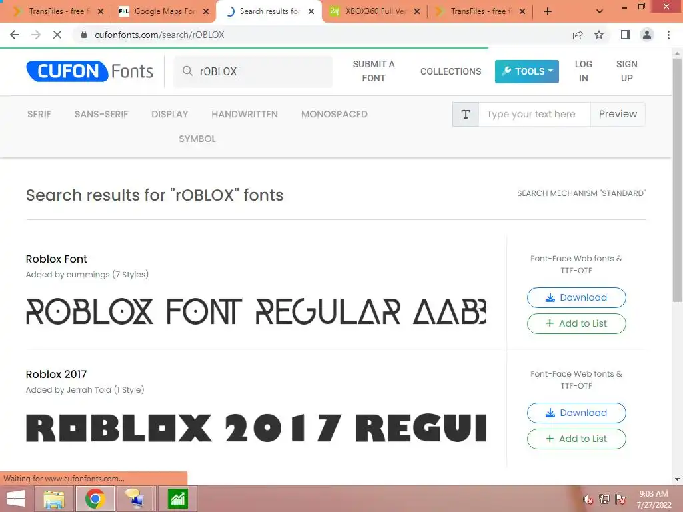683x512 pixels.
Task: Click the network tray icon
Action: [604, 499]
